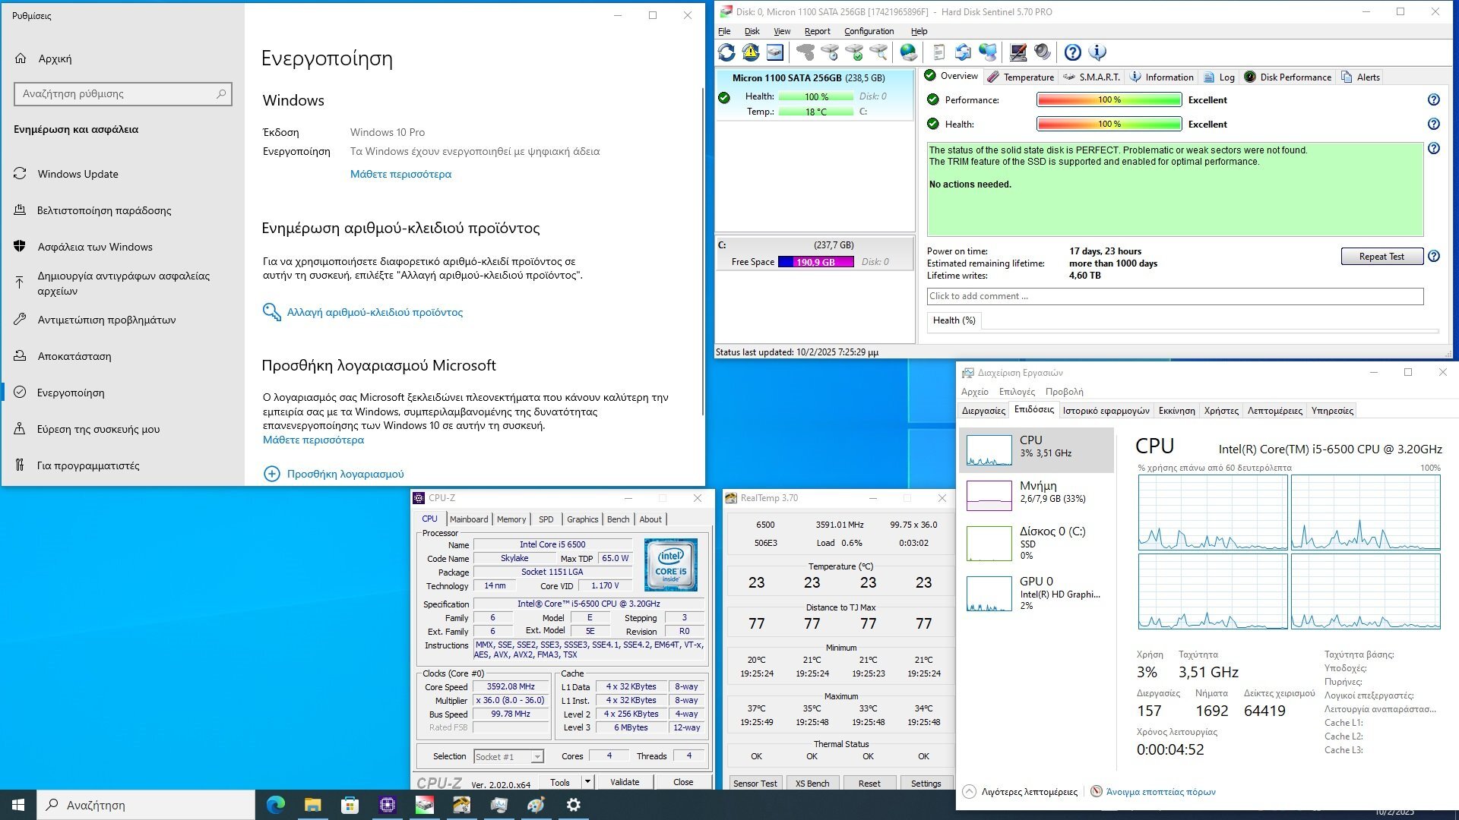Open Microsoft Store from the taskbar
The image size is (1459, 820).
(350, 805)
